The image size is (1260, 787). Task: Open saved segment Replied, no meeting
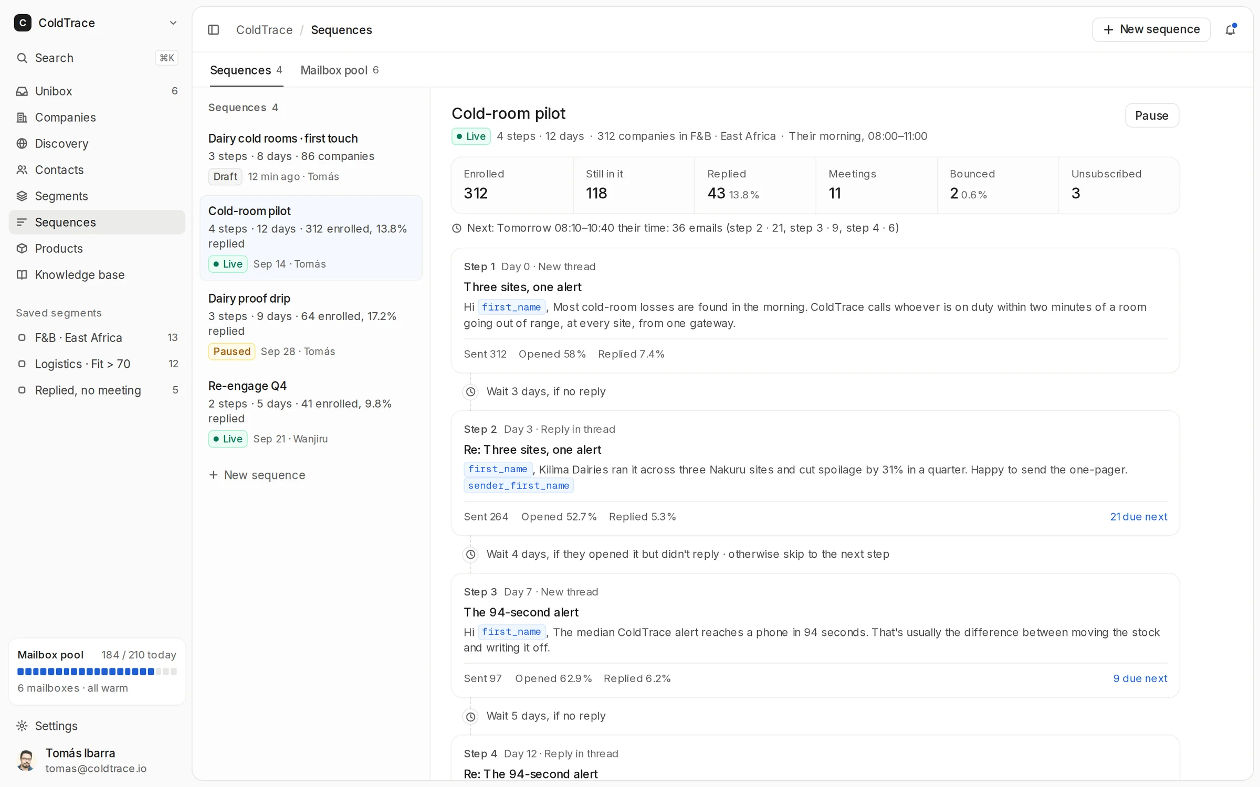97,390
